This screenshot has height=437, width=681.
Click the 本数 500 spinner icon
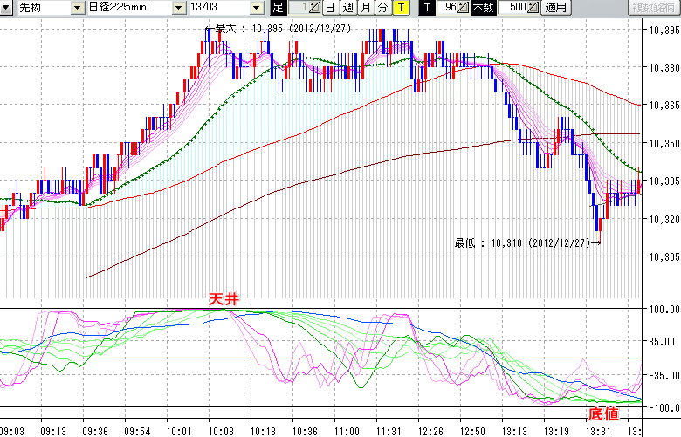coord(533,8)
